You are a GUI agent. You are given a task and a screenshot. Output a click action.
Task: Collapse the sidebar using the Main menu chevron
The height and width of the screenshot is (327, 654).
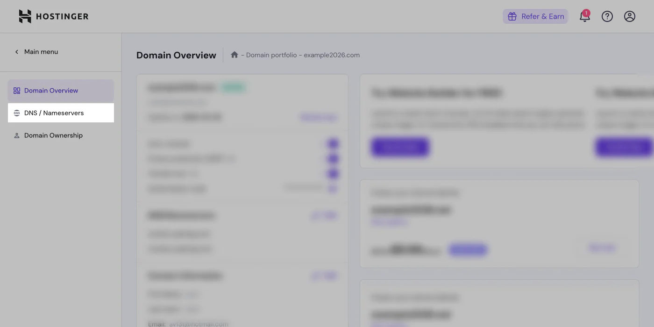(x=16, y=52)
